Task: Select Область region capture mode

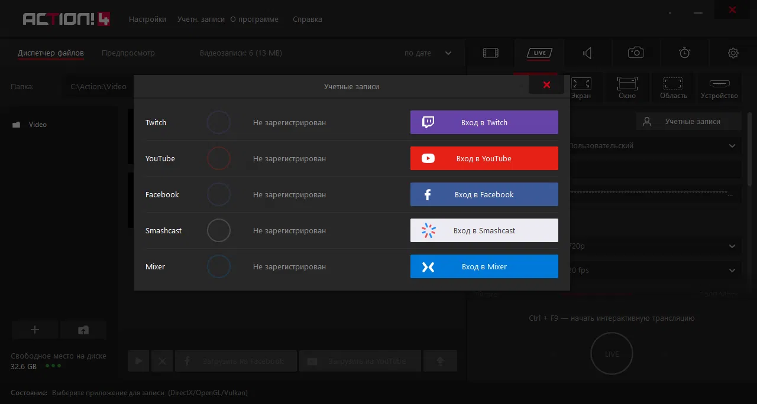Action: 673,89
